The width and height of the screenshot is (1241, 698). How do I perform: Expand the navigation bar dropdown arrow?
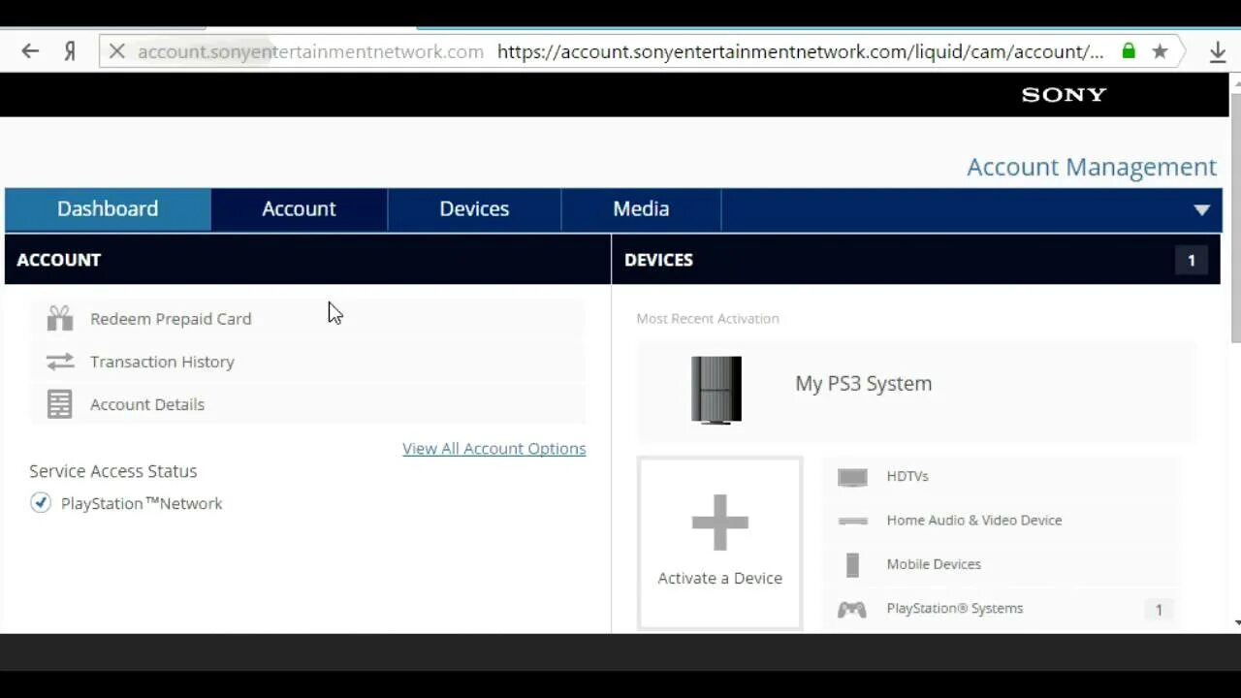pos(1201,209)
